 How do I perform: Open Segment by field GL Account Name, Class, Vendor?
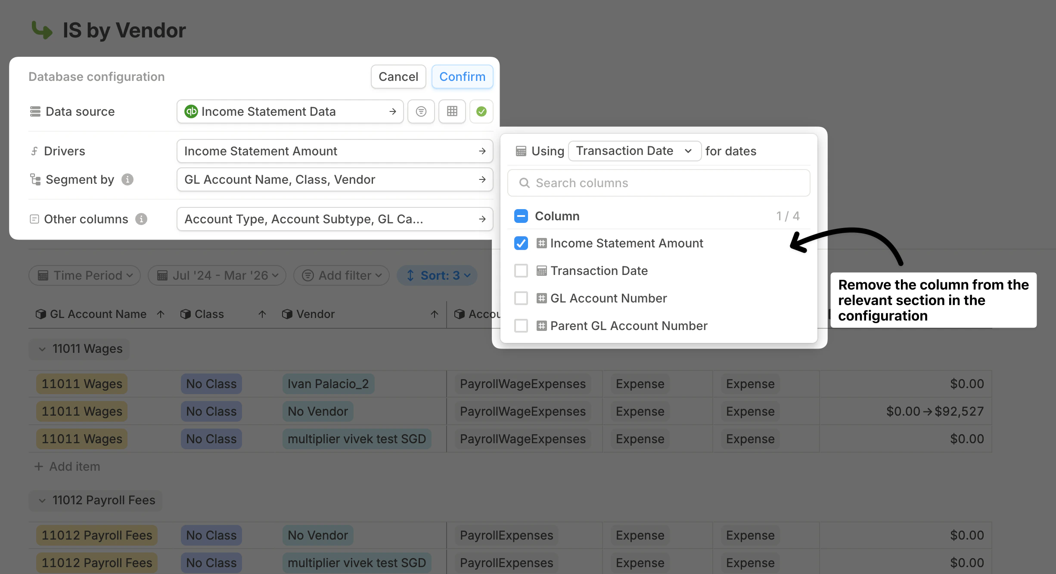tap(335, 179)
